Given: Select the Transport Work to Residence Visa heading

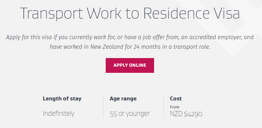Looking at the screenshot, I should point(130,13).
